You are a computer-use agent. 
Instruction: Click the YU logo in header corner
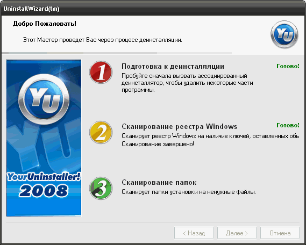284,34
